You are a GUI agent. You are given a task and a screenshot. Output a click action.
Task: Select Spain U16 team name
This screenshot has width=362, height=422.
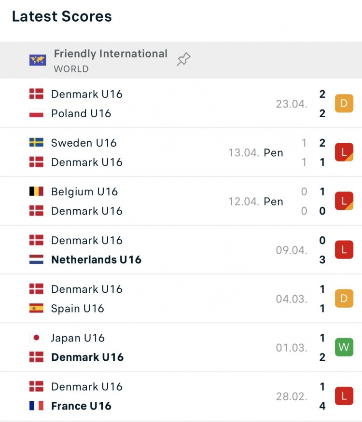coord(78,309)
